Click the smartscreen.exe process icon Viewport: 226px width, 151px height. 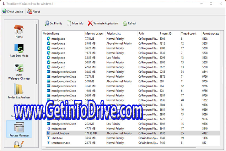pyautogui.click(x=49, y=143)
